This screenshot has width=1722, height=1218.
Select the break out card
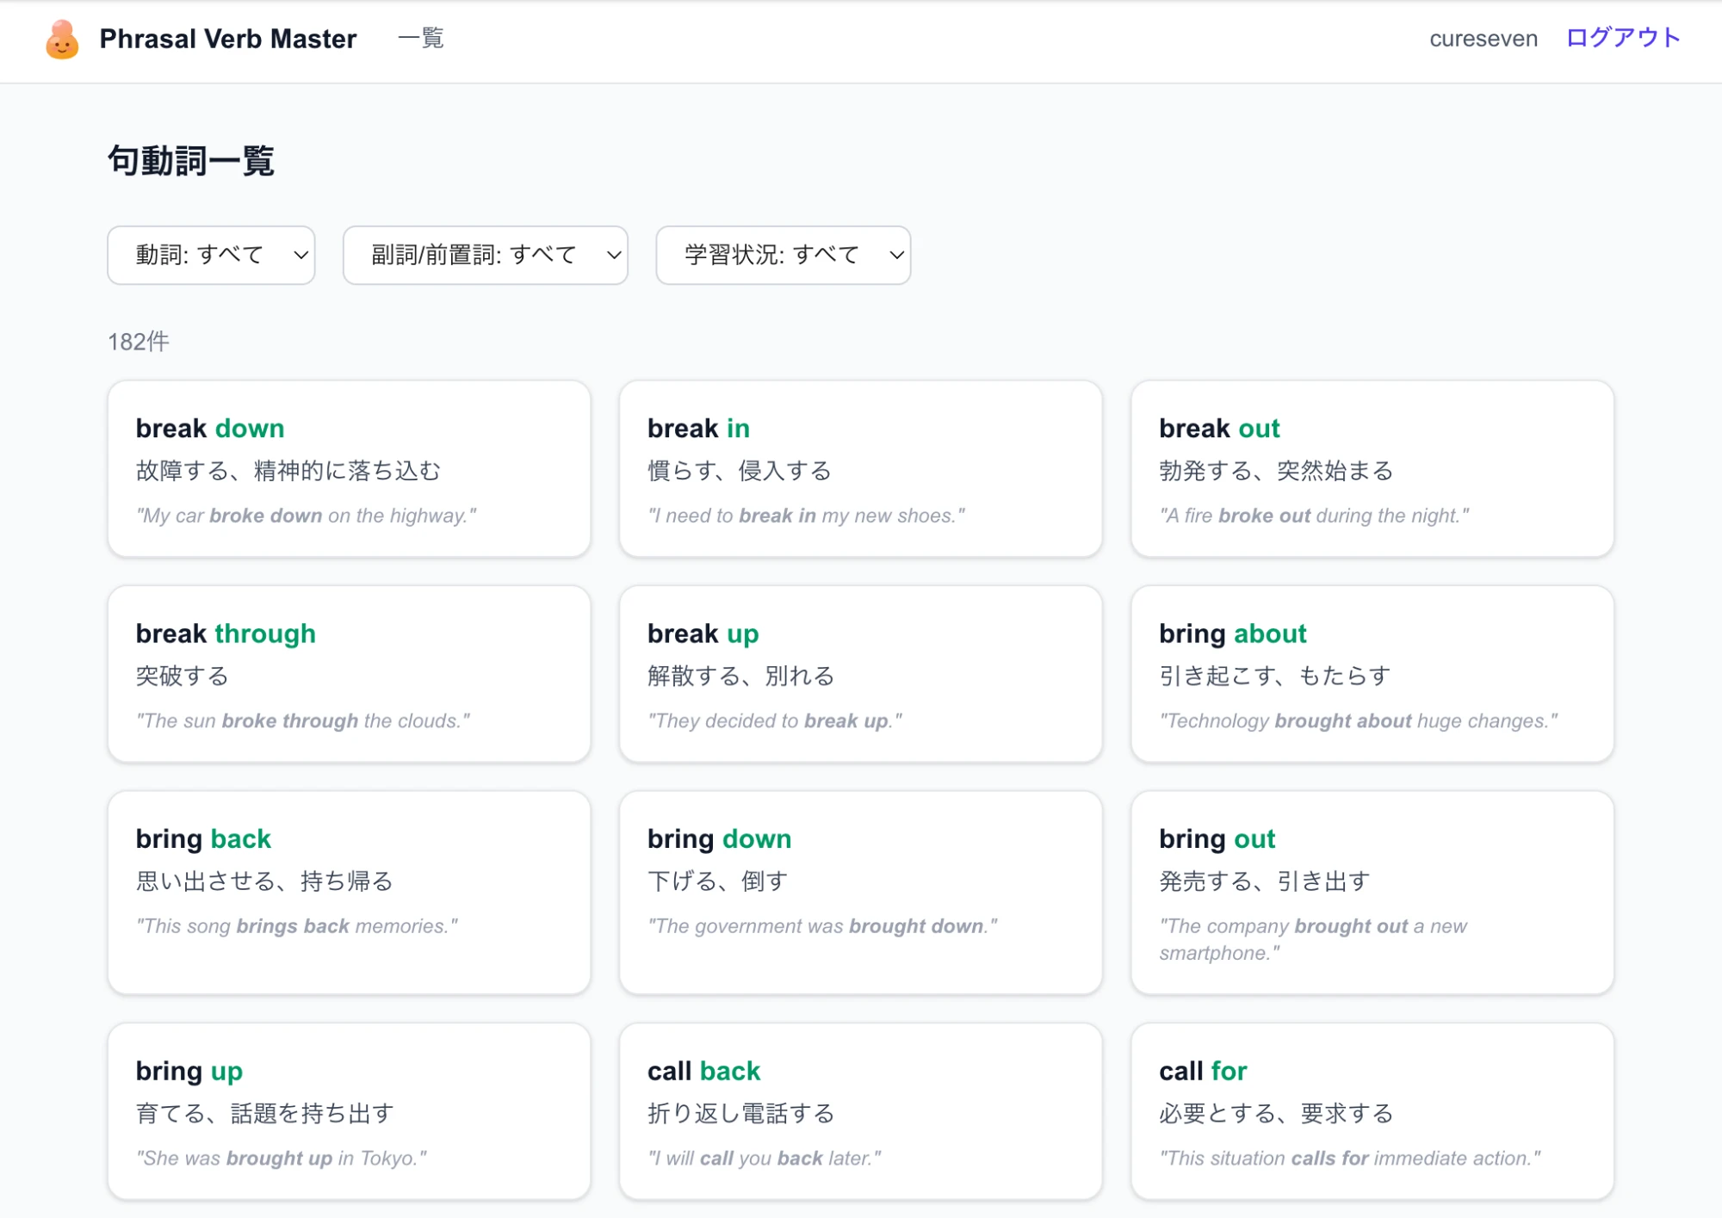click(1372, 469)
